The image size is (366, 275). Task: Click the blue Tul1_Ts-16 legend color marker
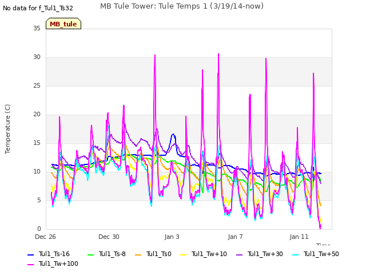(30, 254)
